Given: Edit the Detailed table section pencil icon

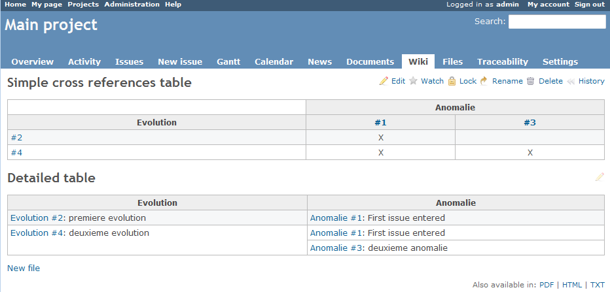Looking at the screenshot, I should 600,177.
